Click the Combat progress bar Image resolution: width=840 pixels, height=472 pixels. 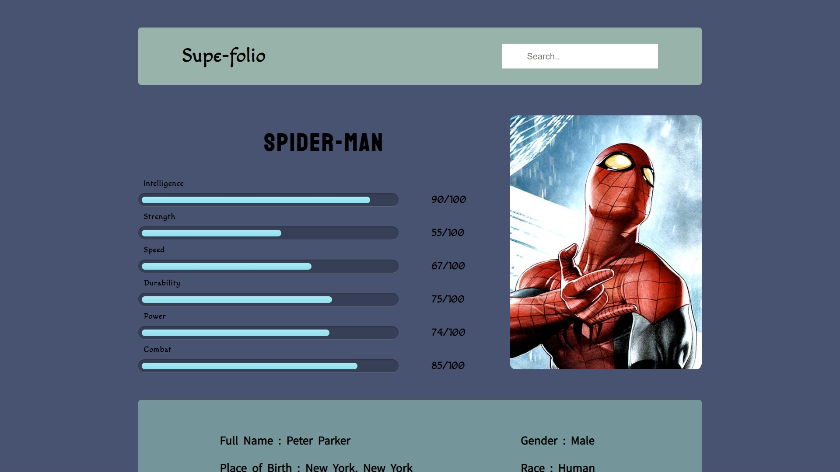pyautogui.click(x=268, y=365)
